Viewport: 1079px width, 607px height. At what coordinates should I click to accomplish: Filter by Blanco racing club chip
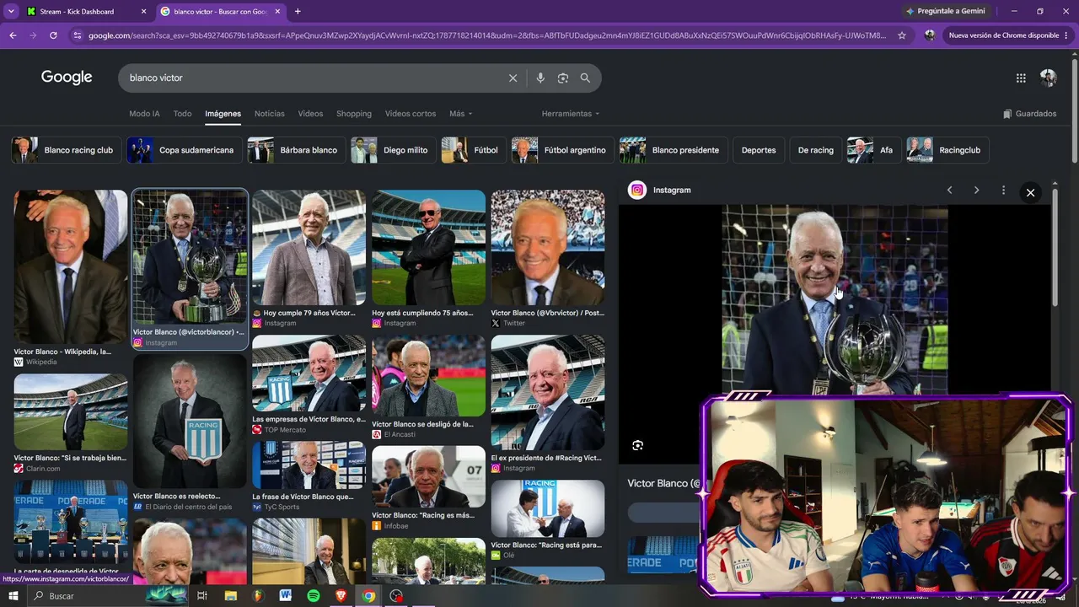pos(67,150)
